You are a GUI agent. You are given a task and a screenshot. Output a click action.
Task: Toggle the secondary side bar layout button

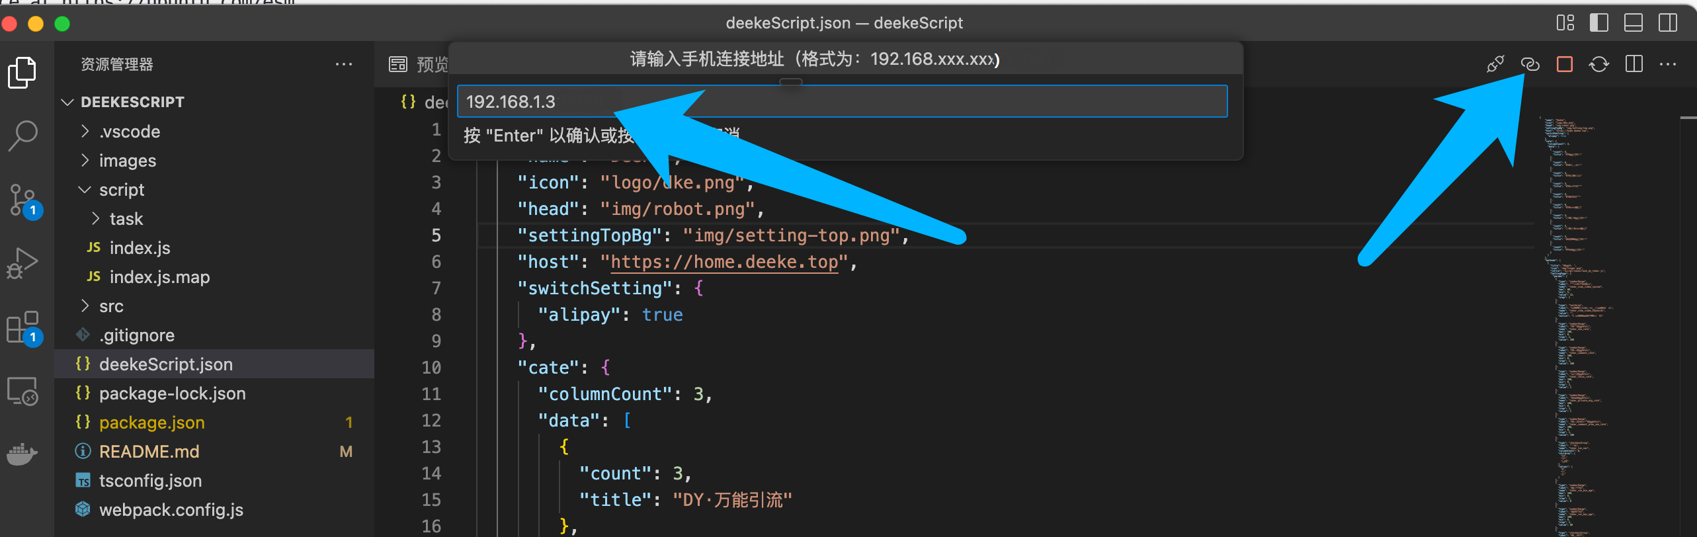pyautogui.click(x=1667, y=23)
